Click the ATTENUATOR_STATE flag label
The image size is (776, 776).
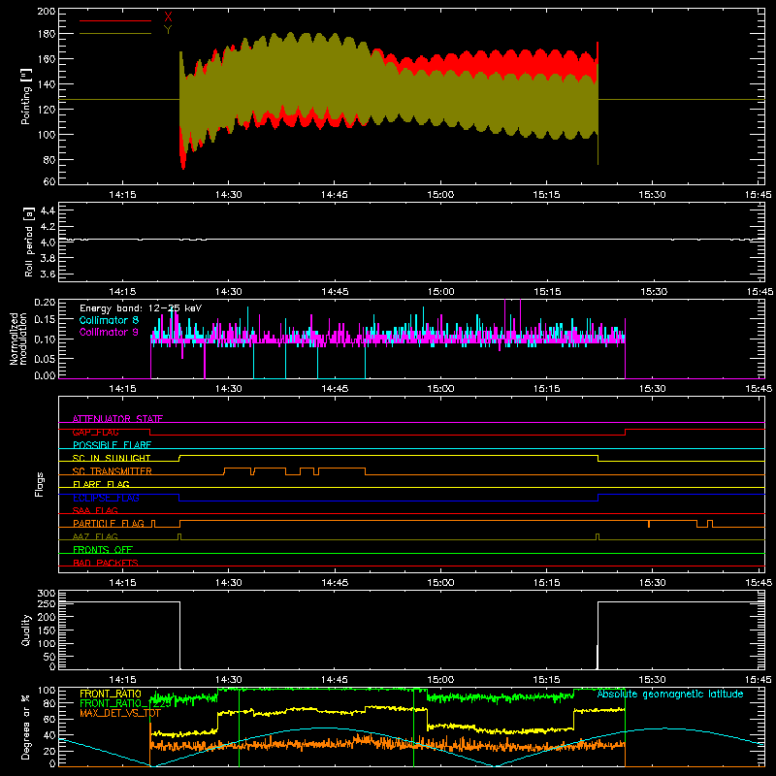(117, 419)
